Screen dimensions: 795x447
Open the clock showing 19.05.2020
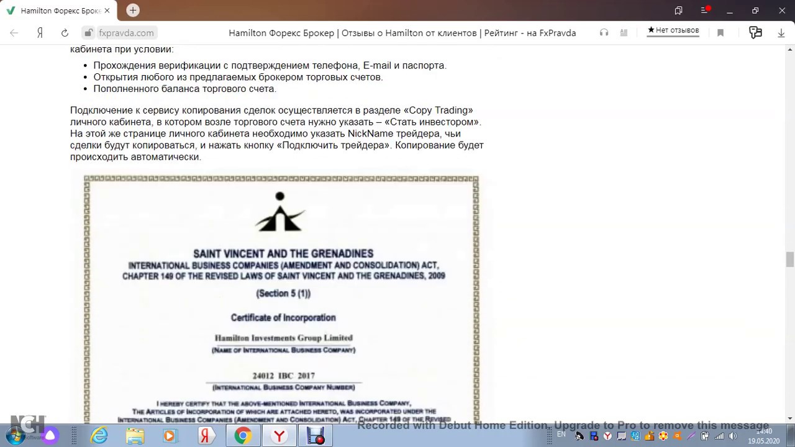764,436
